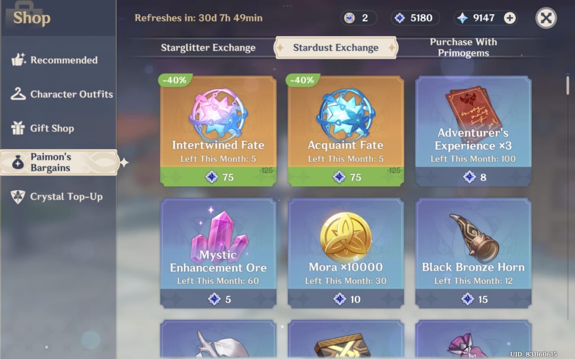Close the shop with the X button
Viewport: 575px width, 359px height.
pyautogui.click(x=546, y=18)
